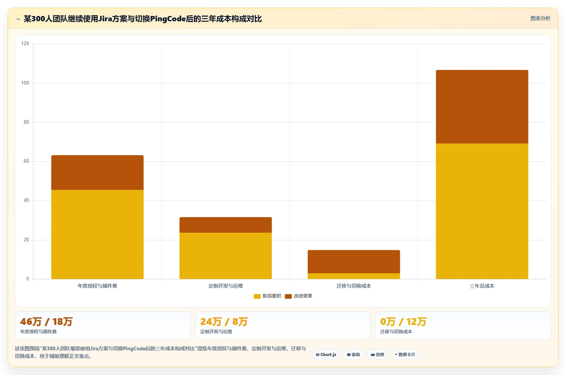Click the chart icon beside the title
Viewport: 566px width, 375px height.
click(18, 19)
